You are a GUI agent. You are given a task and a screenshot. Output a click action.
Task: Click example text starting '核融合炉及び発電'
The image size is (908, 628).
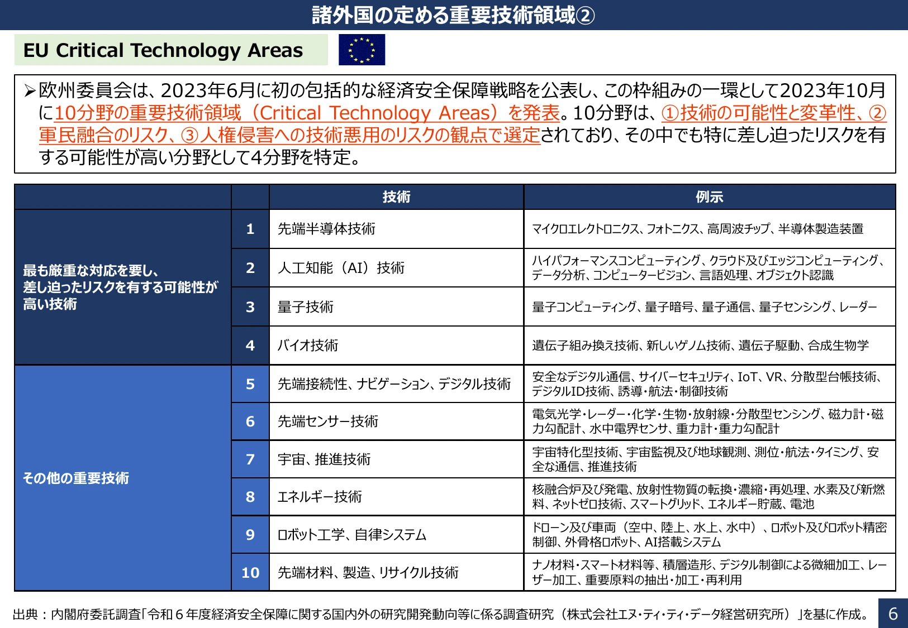709,497
